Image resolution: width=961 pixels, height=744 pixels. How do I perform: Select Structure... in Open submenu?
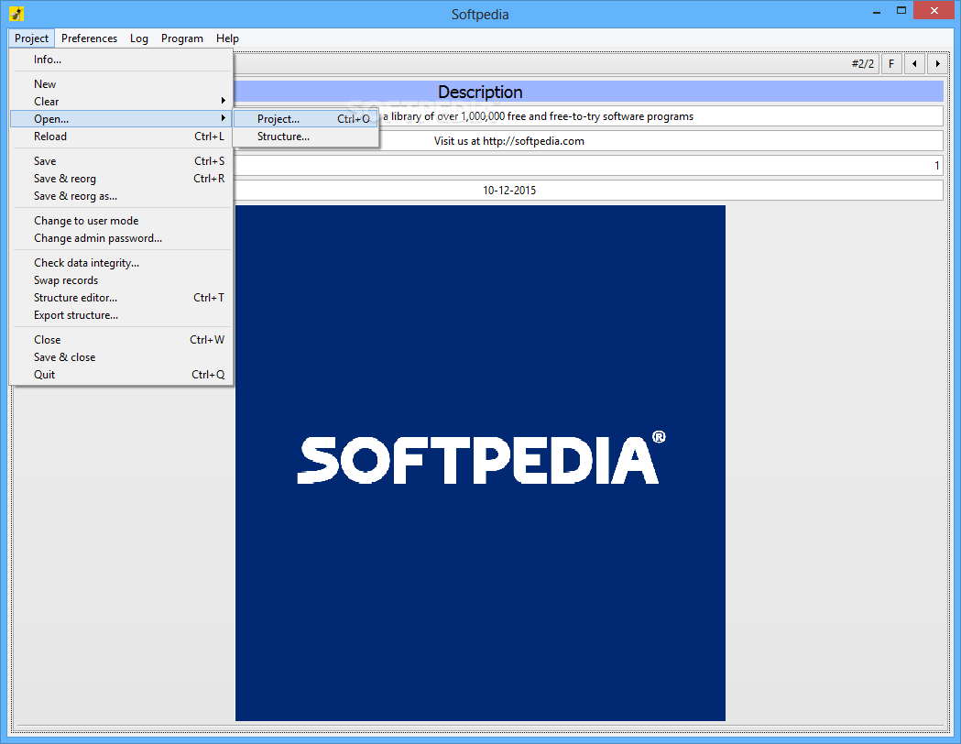(x=306, y=136)
